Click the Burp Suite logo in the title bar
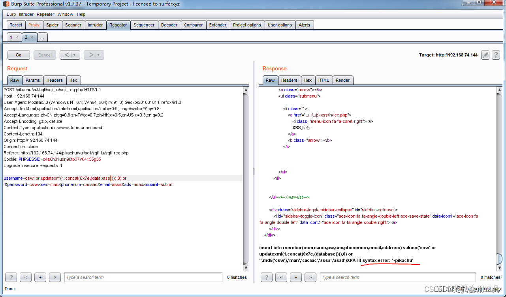The width and height of the screenshot is (506, 297). pos(6,4)
